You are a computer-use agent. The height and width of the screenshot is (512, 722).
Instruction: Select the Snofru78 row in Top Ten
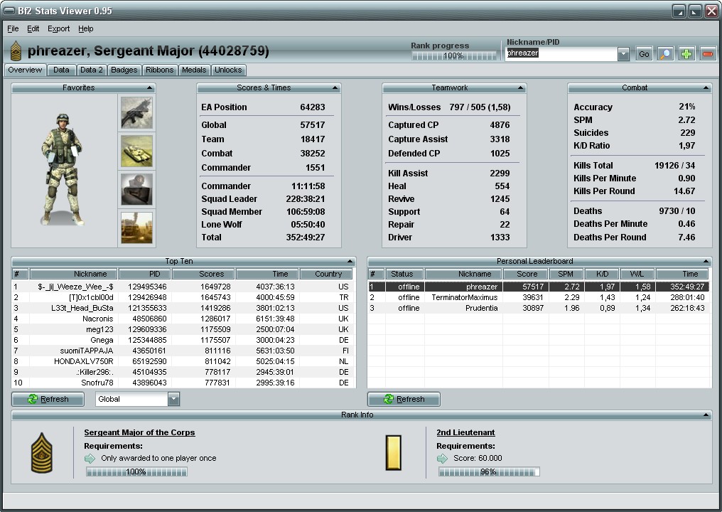(183, 383)
